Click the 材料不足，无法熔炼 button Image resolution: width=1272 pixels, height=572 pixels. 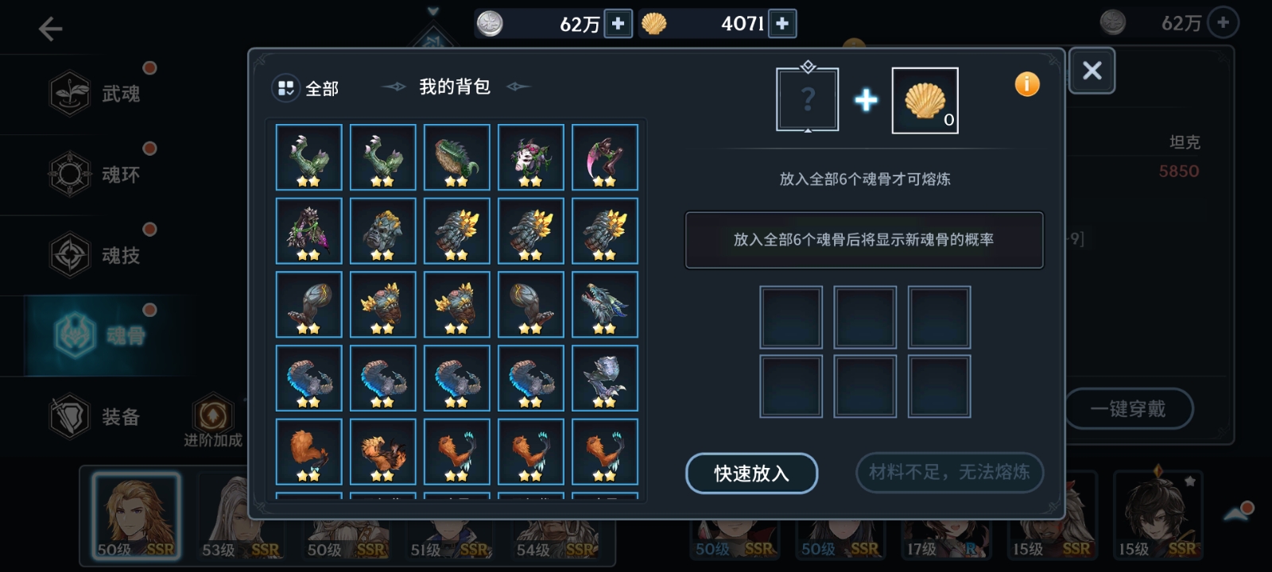pos(949,473)
